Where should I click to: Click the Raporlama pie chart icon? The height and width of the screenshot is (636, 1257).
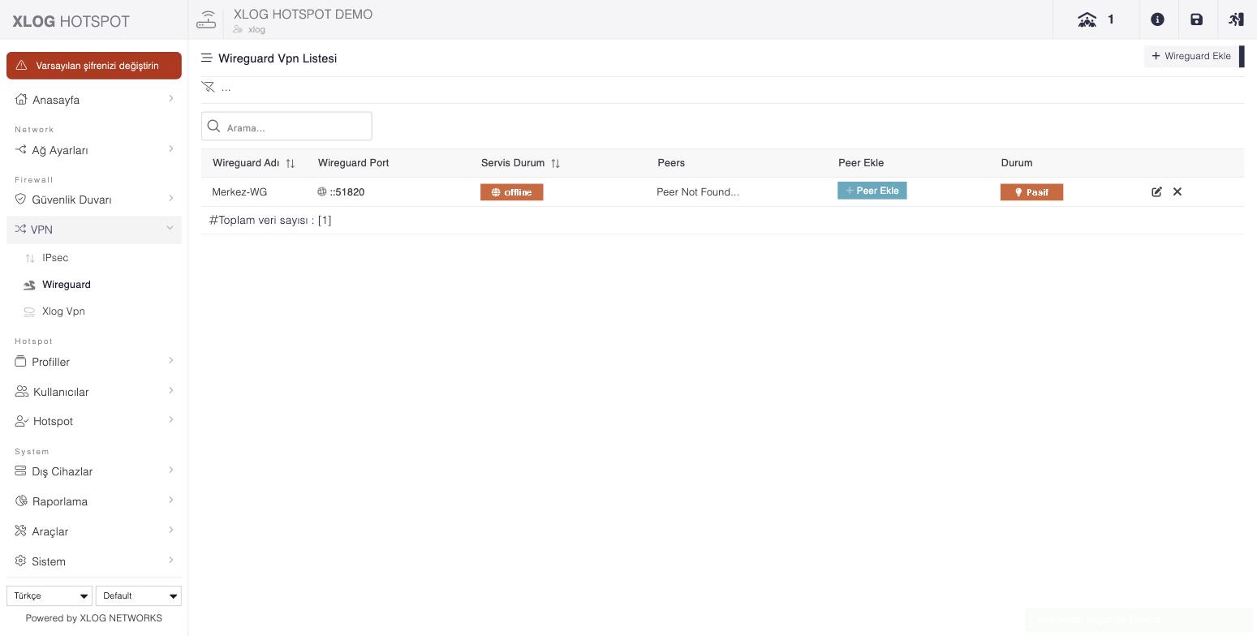point(21,501)
